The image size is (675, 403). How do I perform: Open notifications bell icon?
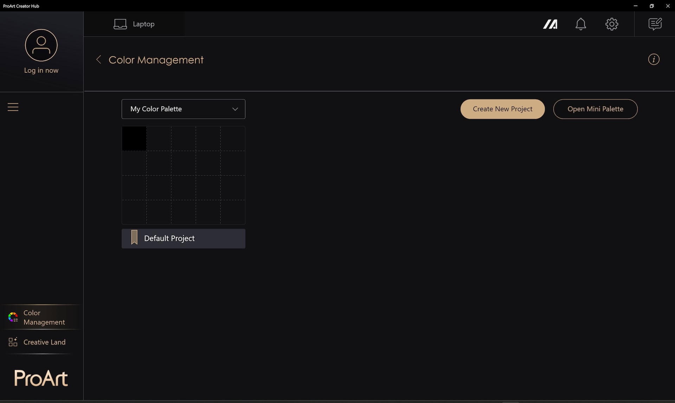581,24
